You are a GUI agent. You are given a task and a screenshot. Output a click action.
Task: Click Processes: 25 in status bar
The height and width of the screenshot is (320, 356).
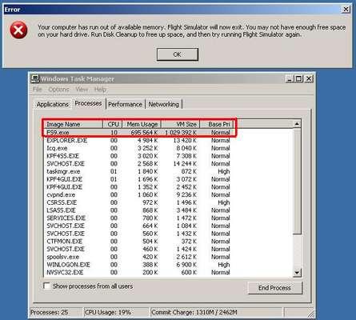click(x=50, y=312)
